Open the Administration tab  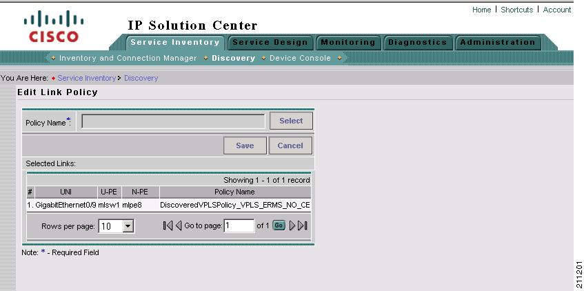point(498,43)
